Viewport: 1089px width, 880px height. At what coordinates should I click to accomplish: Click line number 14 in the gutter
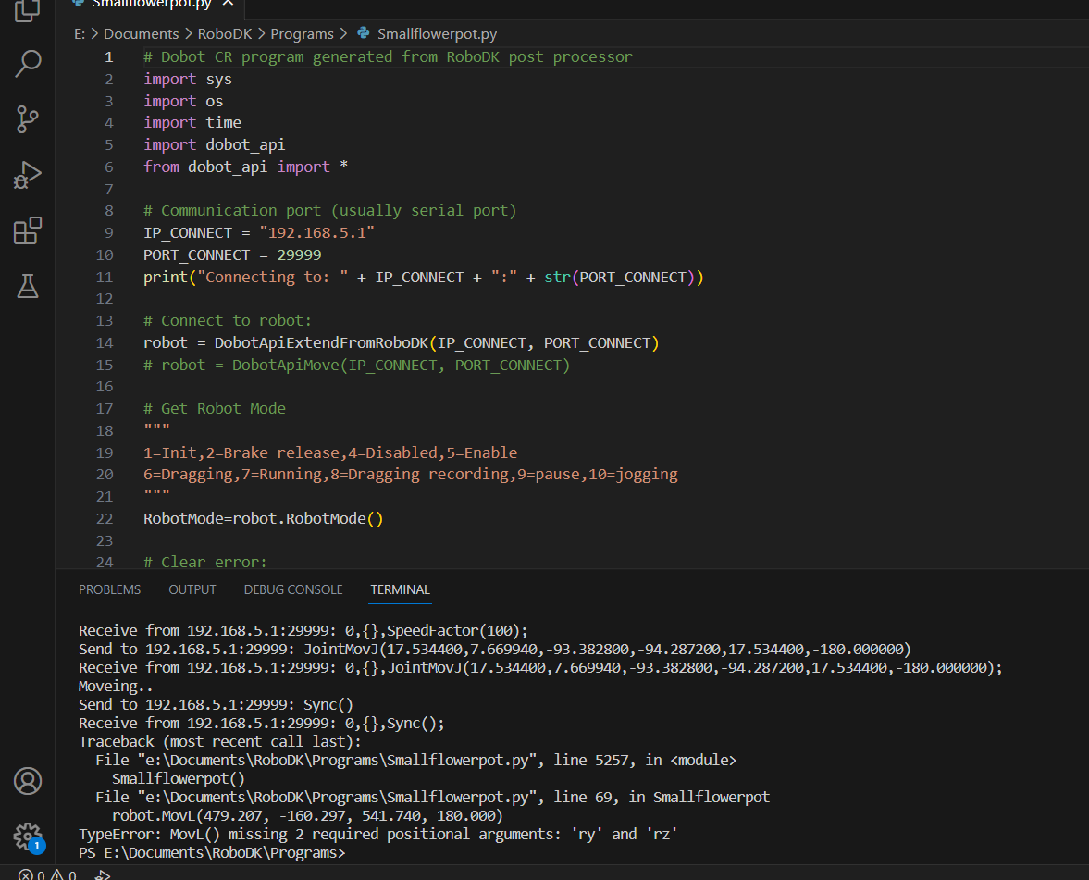104,342
